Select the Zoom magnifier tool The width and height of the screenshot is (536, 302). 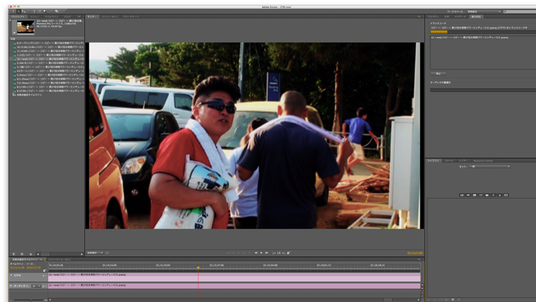pyautogui.click(x=44, y=11)
